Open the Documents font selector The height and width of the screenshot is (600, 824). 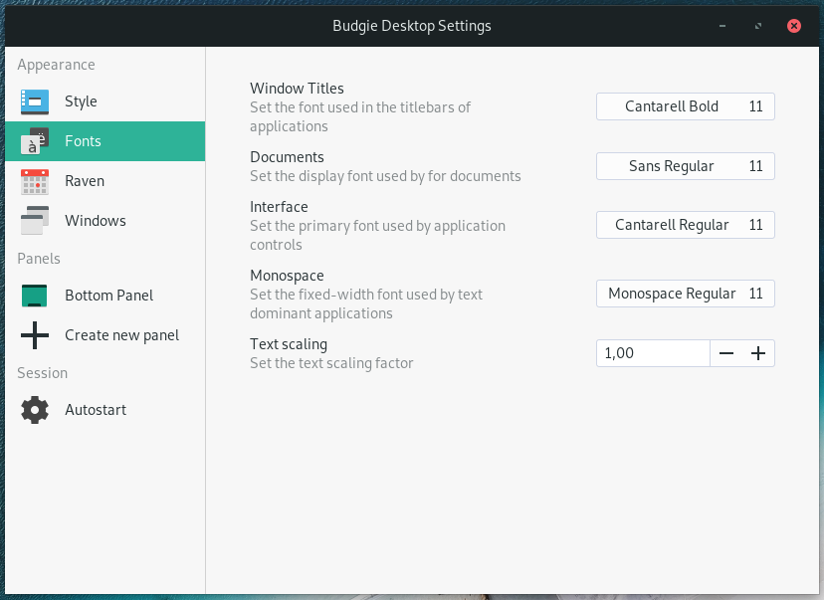[x=685, y=165]
